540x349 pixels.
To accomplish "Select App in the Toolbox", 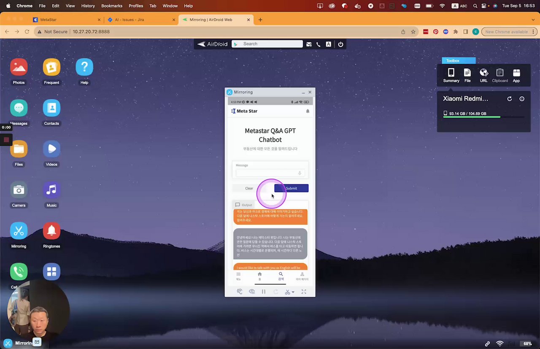I will coord(516,76).
